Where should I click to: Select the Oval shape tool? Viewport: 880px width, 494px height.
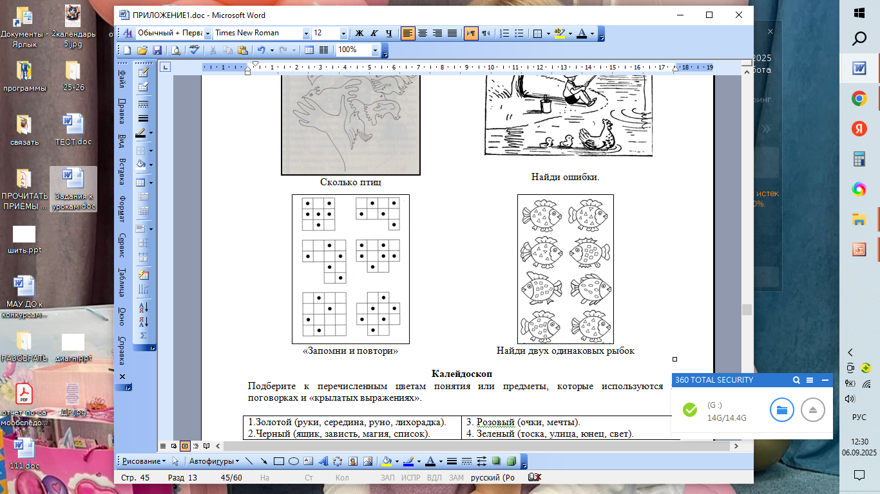coord(293,461)
